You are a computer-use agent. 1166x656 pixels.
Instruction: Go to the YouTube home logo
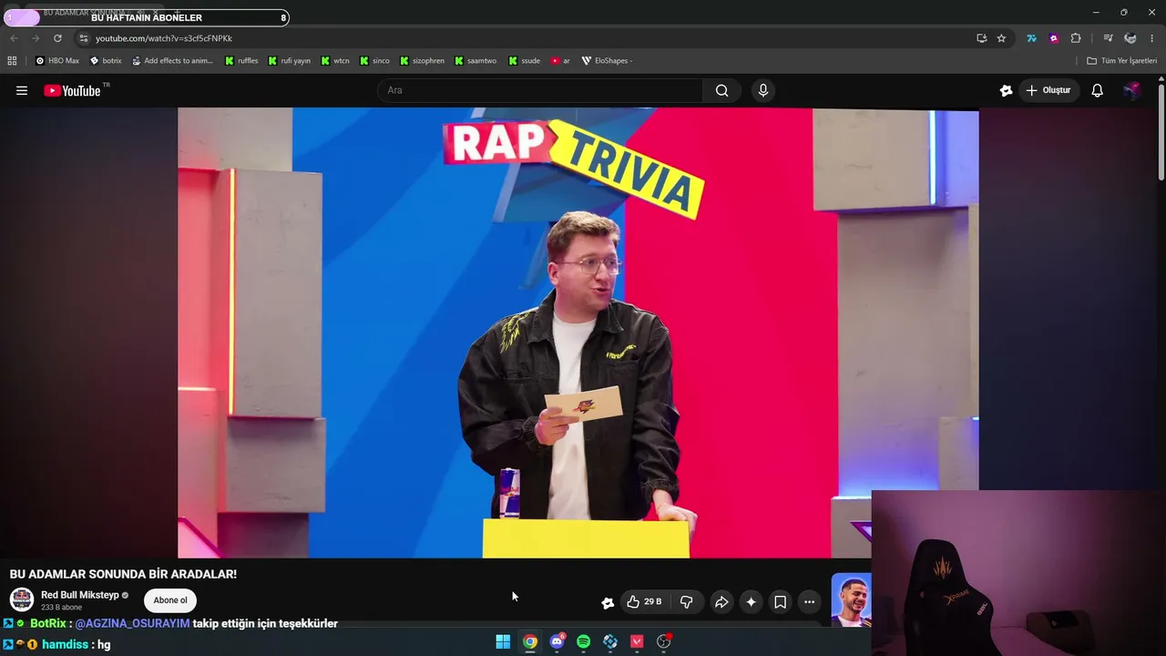pos(72,90)
